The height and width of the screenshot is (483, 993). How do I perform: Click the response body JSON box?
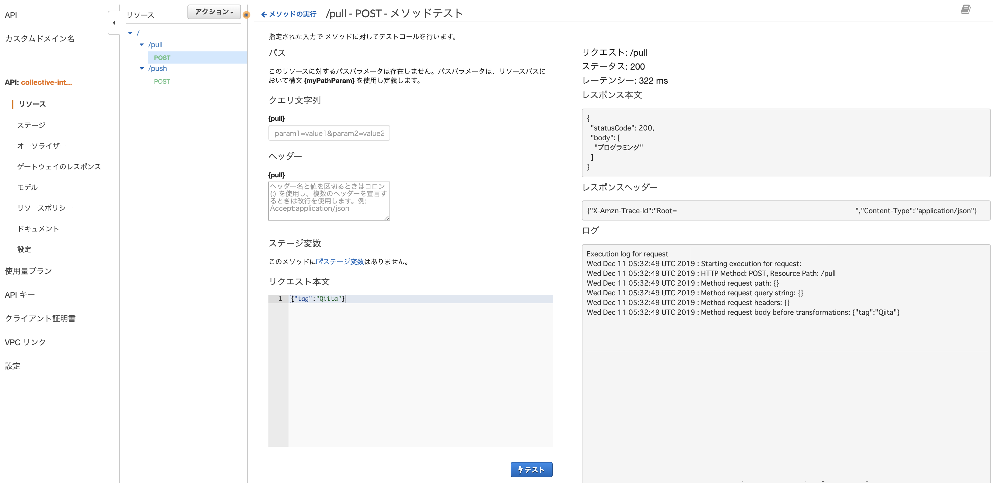pyautogui.click(x=786, y=143)
